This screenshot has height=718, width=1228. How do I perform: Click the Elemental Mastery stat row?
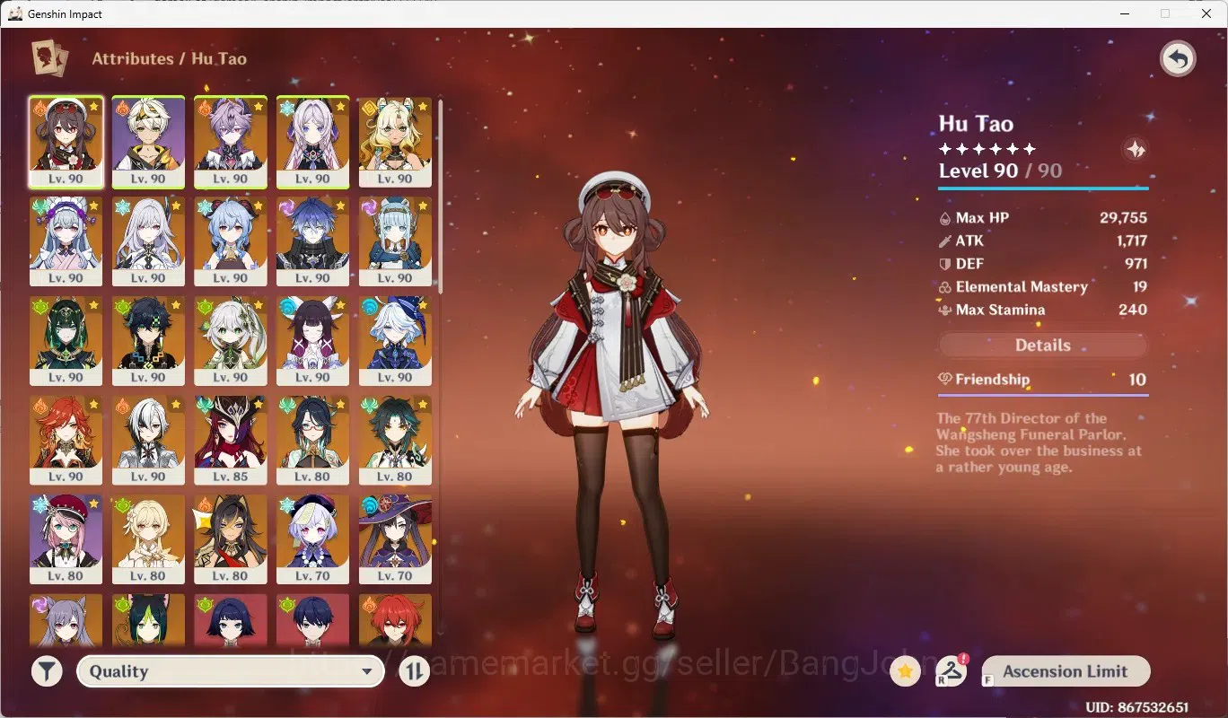[x=1043, y=287]
